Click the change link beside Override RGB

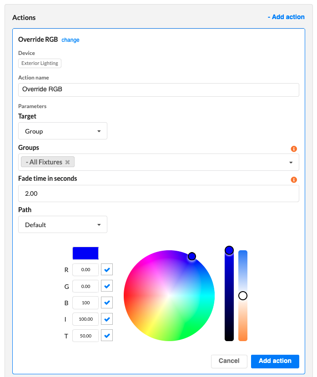70,40
